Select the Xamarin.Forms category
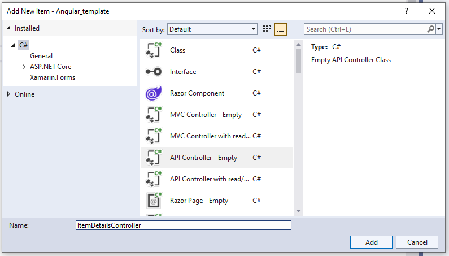Viewport: 449px width, 256px height. tap(53, 77)
